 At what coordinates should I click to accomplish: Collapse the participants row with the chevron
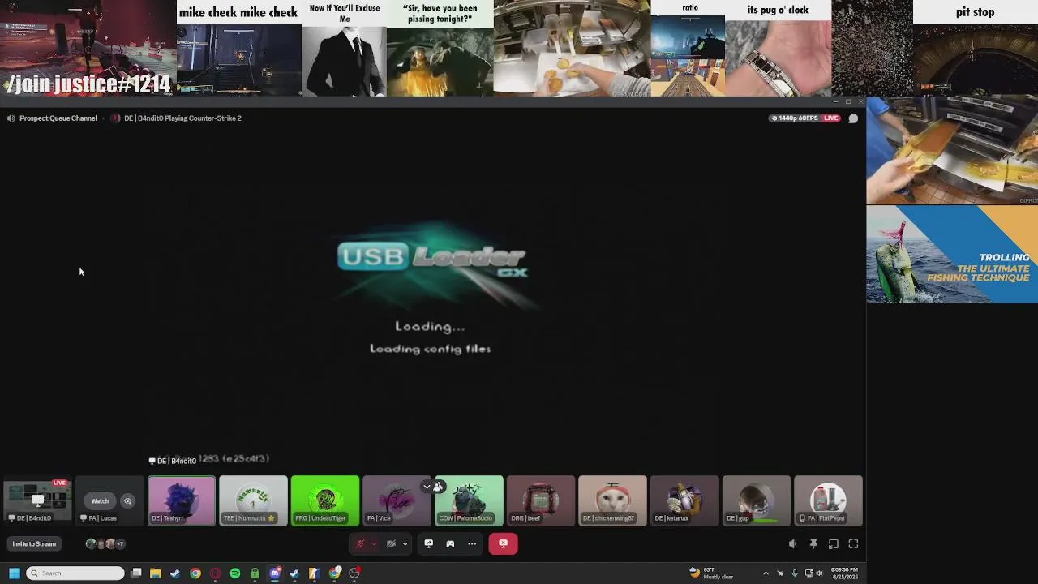(x=427, y=487)
